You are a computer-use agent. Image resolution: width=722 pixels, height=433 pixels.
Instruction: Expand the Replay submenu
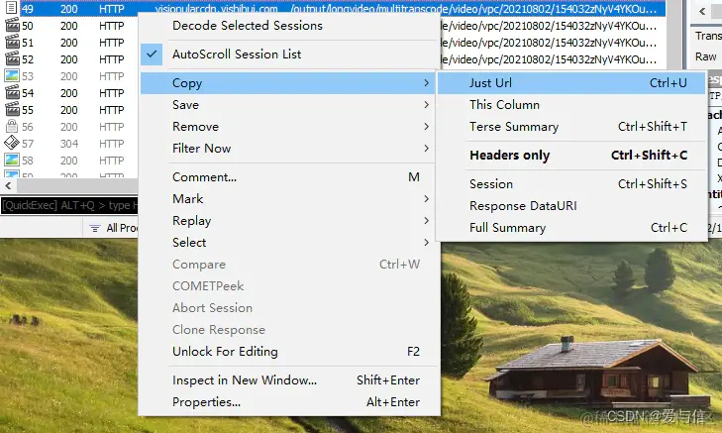pyautogui.click(x=288, y=221)
